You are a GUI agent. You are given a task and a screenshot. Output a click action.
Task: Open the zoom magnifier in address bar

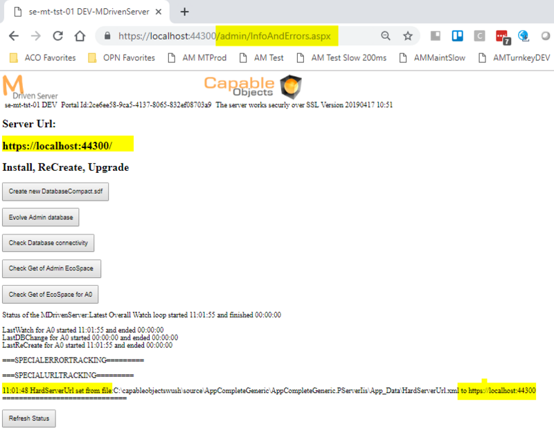(x=386, y=36)
